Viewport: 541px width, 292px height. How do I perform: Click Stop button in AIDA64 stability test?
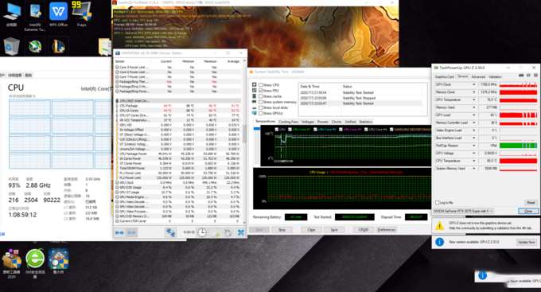coord(282,229)
